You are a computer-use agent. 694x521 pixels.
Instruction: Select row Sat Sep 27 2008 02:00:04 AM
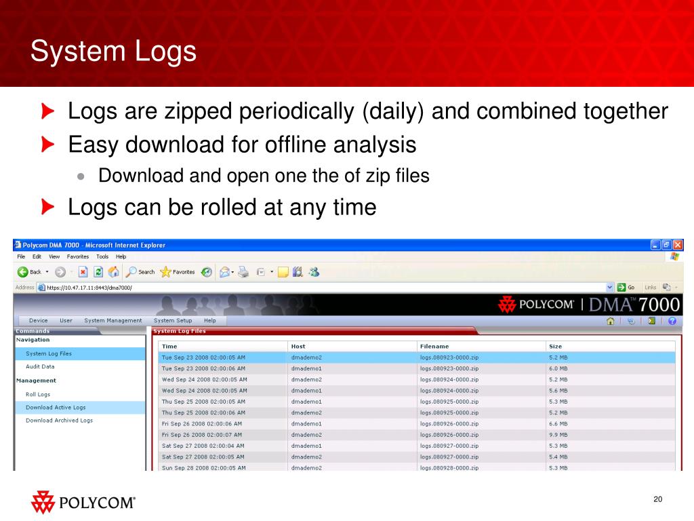tap(417, 446)
